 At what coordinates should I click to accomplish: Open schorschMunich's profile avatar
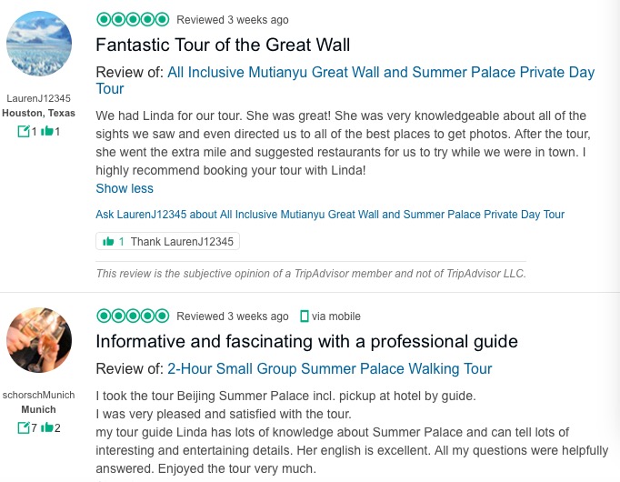tap(38, 341)
